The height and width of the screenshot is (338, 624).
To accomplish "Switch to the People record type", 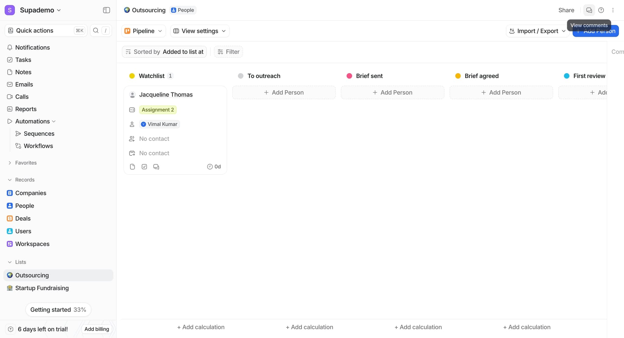I will point(25,206).
